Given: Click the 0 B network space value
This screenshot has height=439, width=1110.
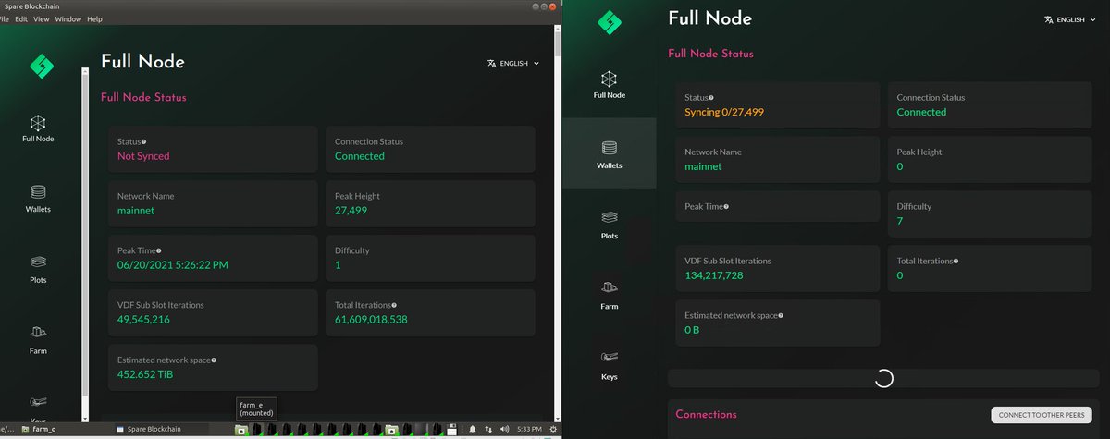Looking at the screenshot, I should [x=692, y=330].
